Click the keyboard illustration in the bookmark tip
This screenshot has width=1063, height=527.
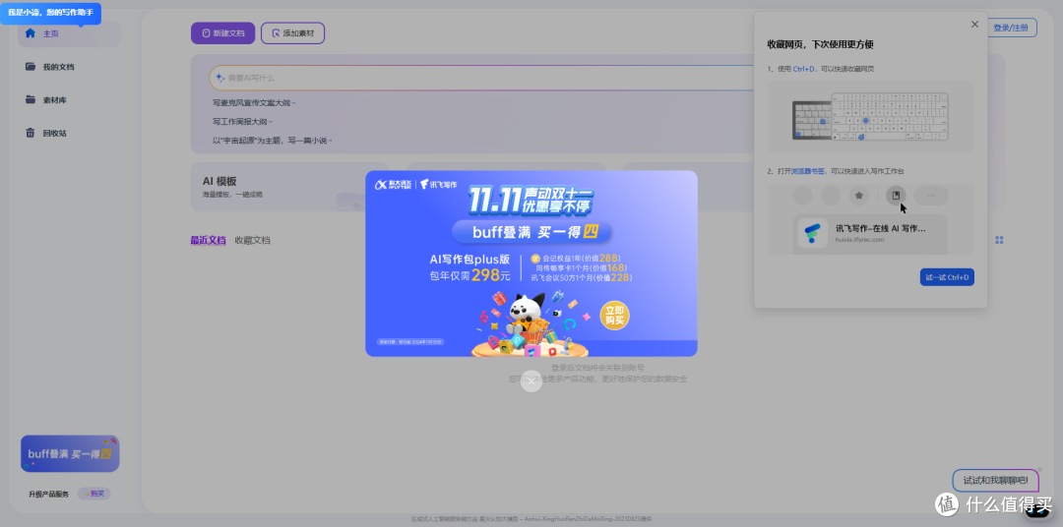click(x=870, y=116)
